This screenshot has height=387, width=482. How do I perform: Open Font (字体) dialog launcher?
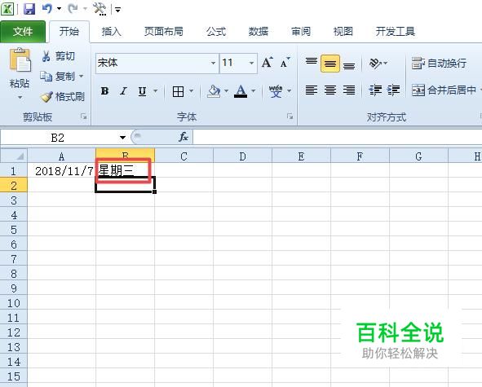pyautogui.click(x=290, y=117)
